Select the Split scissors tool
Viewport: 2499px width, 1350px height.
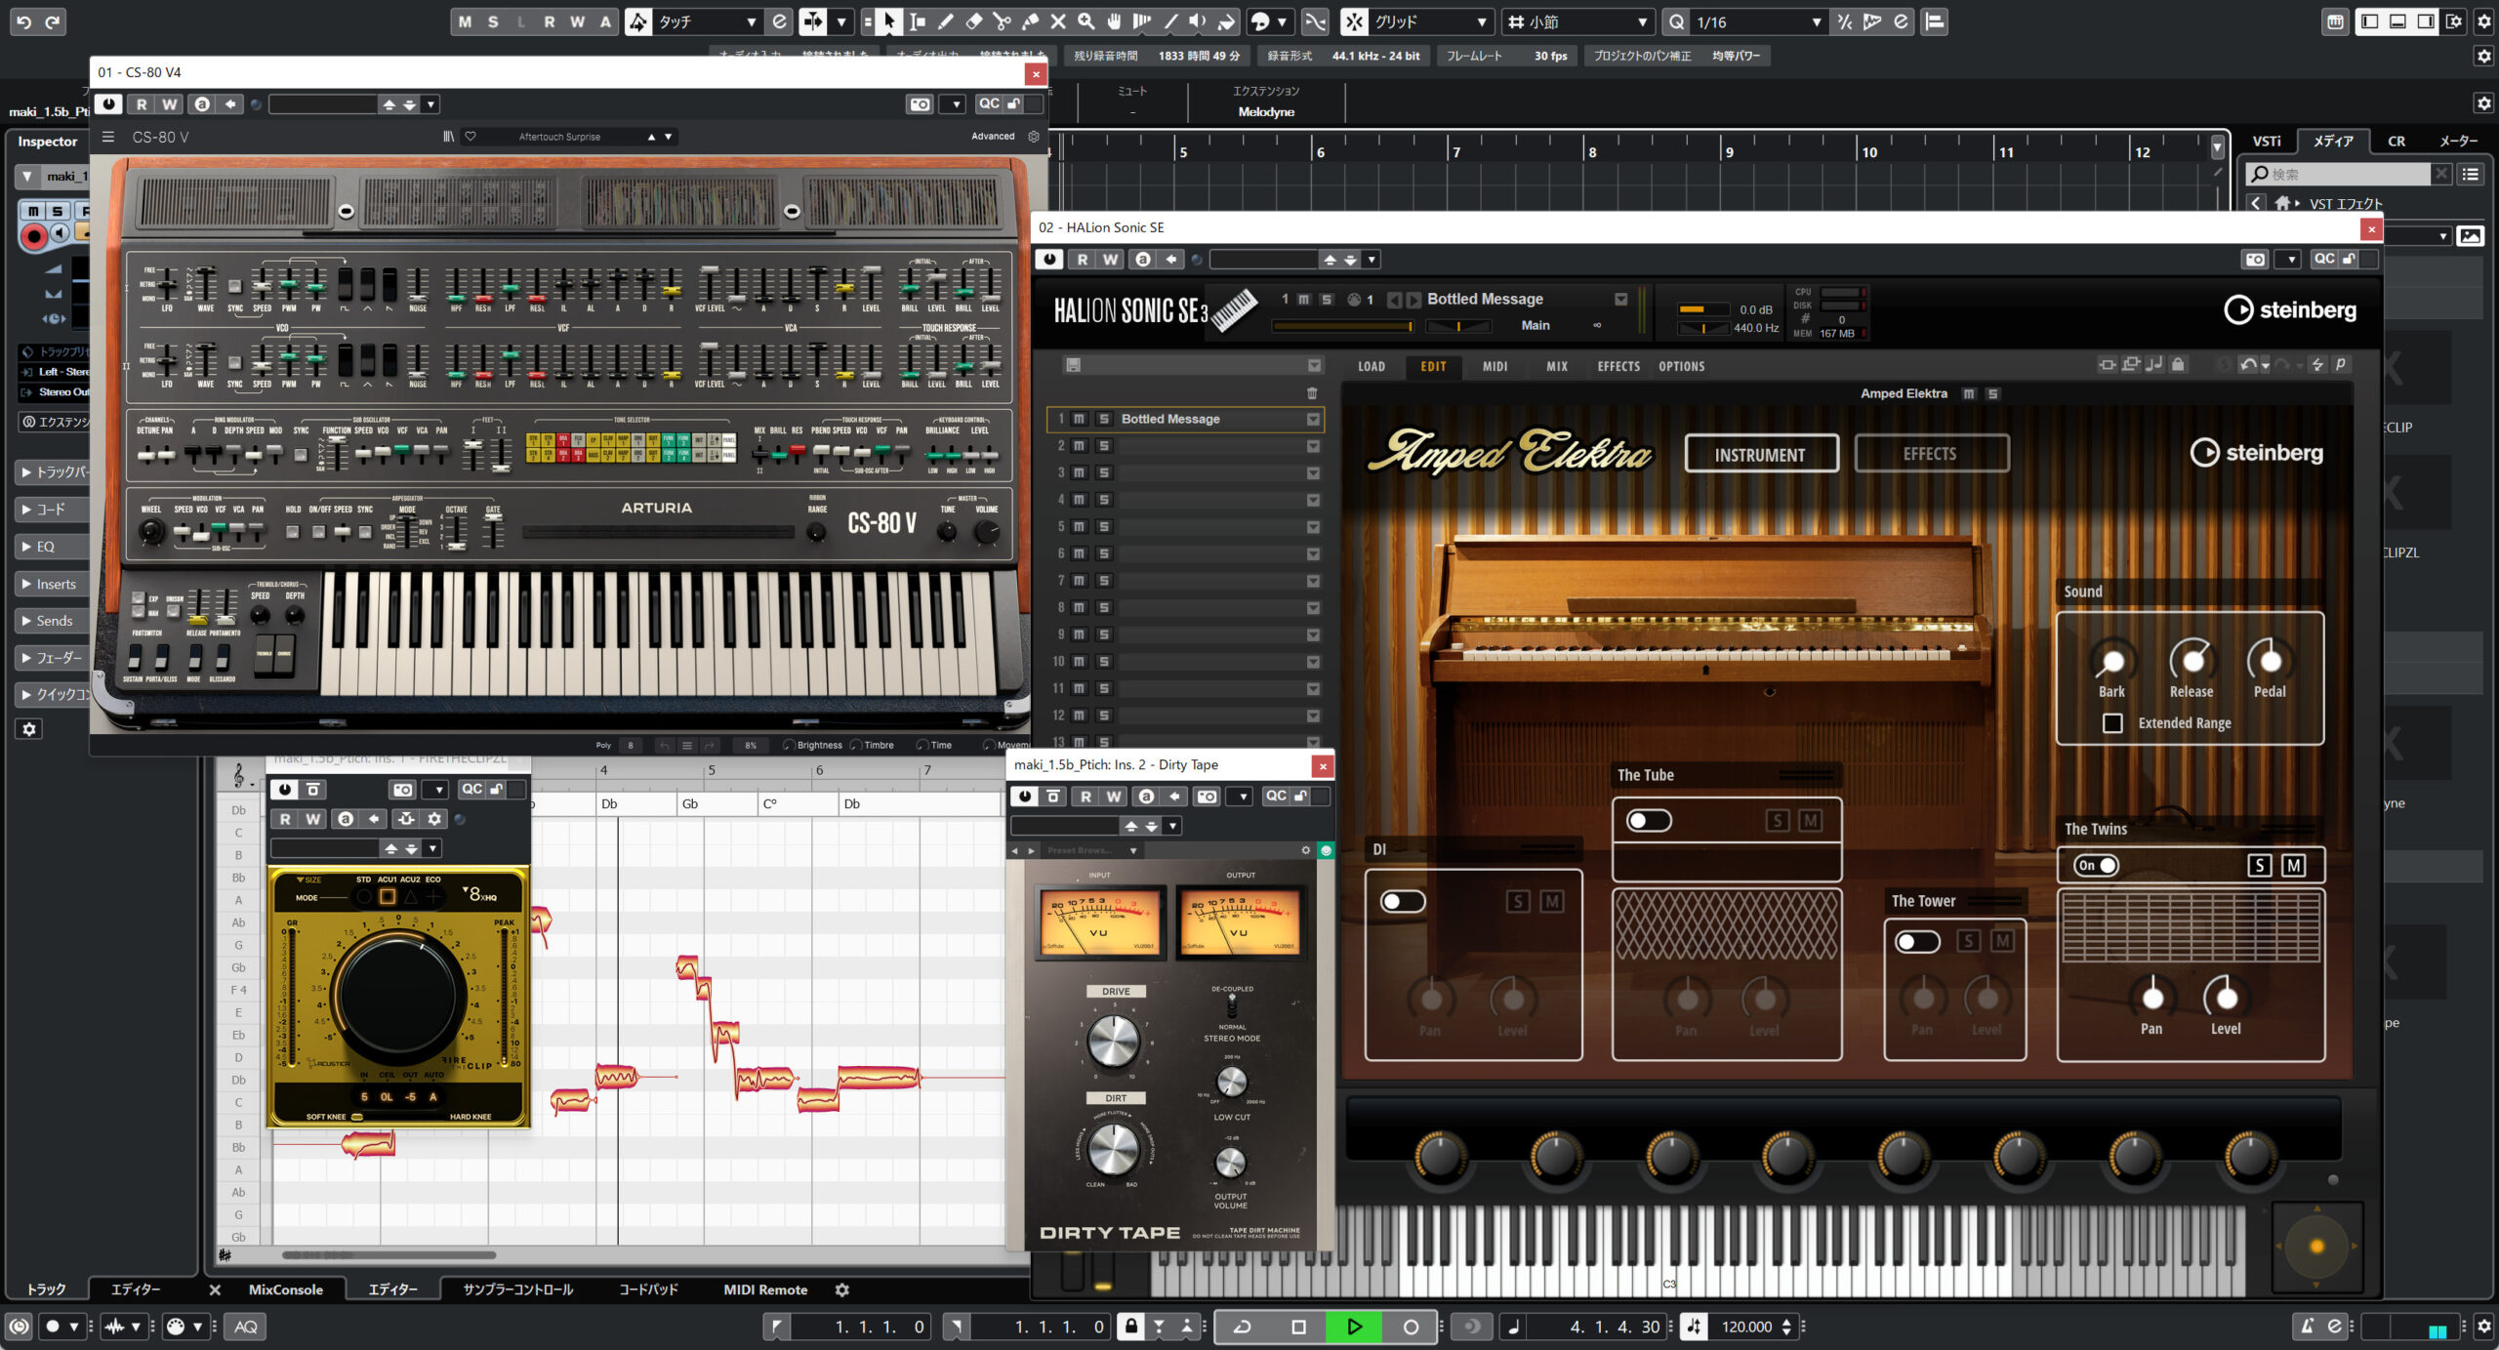1002,21
